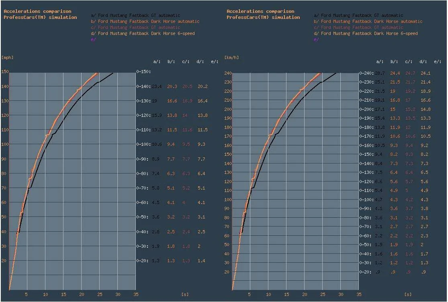The height and width of the screenshot is (302, 448).
Task: Click the [s] unit label under km/h table
Action: (408, 294)
